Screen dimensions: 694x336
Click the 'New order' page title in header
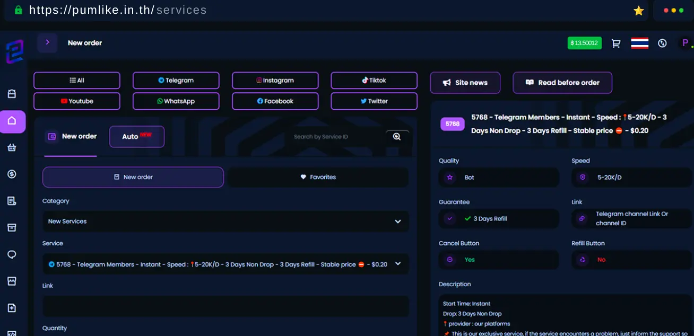click(x=85, y=43)
